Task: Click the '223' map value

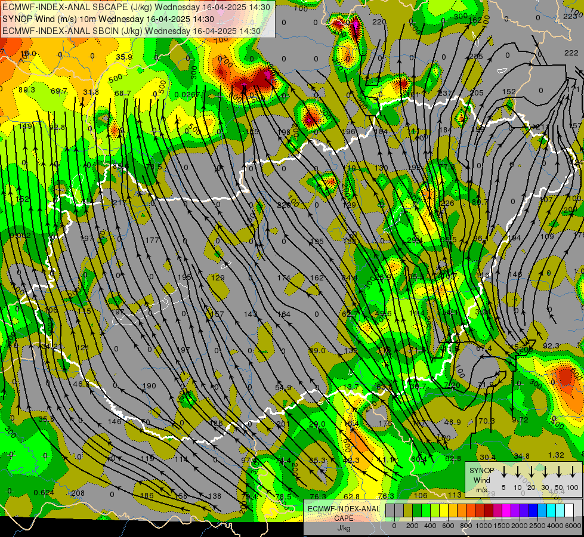Action: [570, 16]
